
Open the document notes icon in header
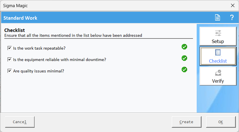pyautogui.click(x=218, y=18)
